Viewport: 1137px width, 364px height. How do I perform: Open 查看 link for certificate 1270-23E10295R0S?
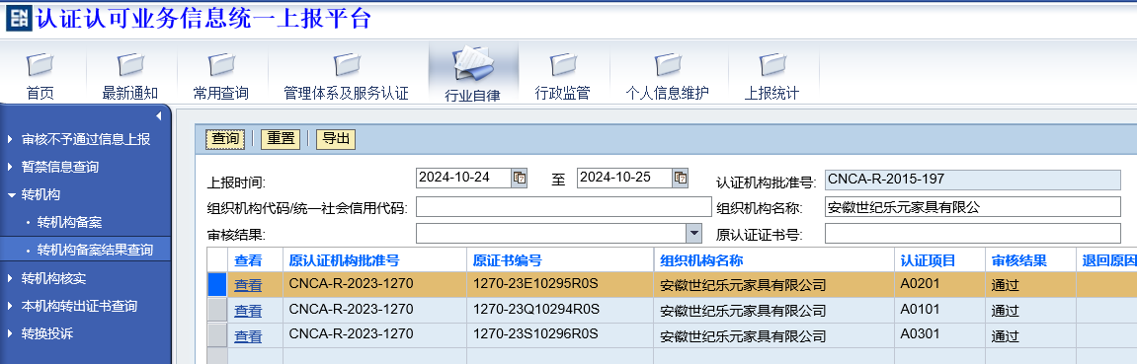click(248, 285)
